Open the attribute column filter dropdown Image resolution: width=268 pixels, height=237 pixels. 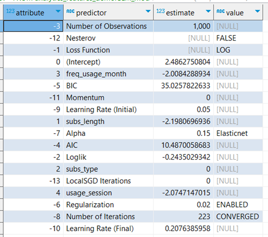pyautogui.click(x=58, y=12)
